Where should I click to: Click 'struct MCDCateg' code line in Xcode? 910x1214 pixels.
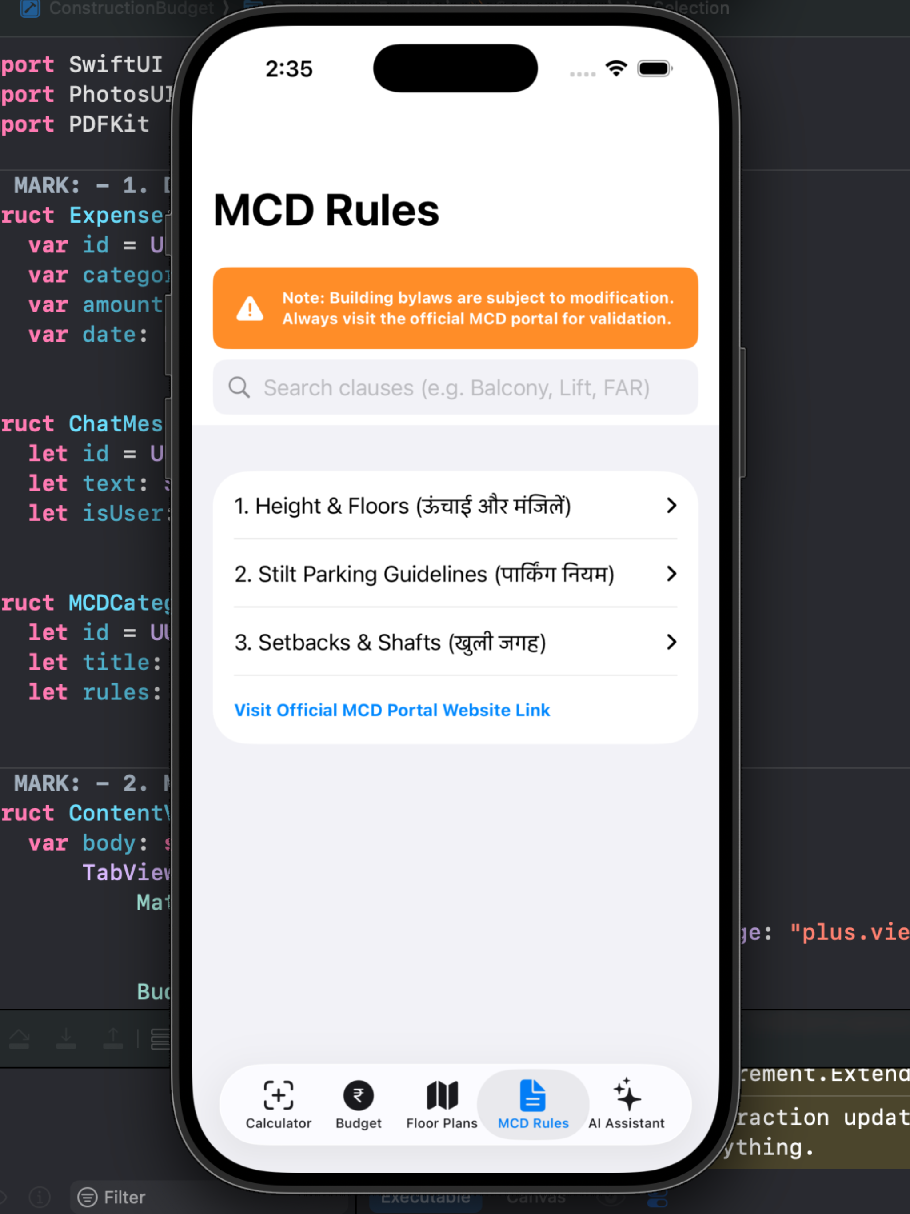pos(85,603)
